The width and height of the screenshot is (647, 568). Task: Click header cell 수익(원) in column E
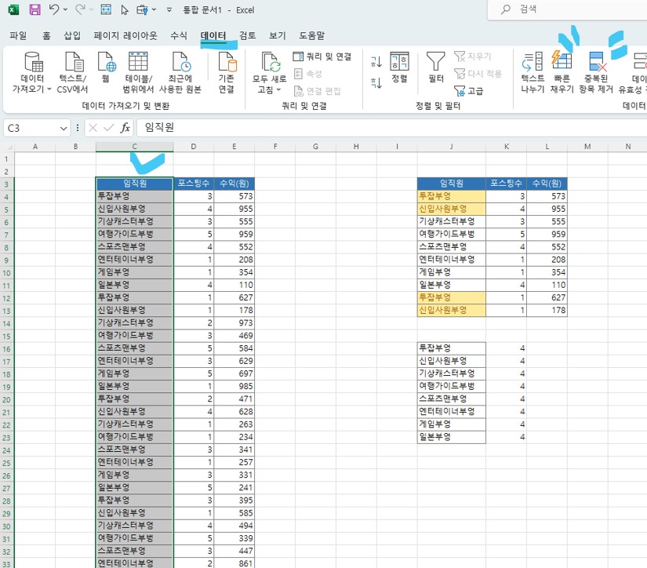(234, 184)
